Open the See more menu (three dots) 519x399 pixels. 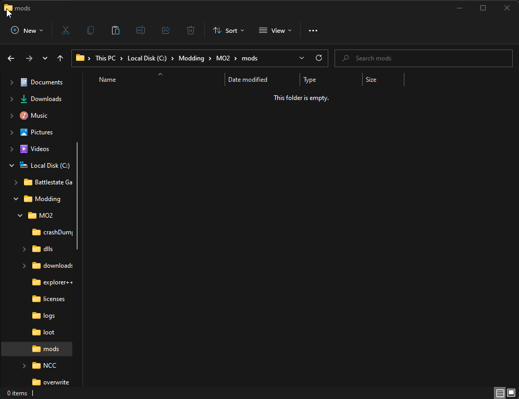(313, 30)
